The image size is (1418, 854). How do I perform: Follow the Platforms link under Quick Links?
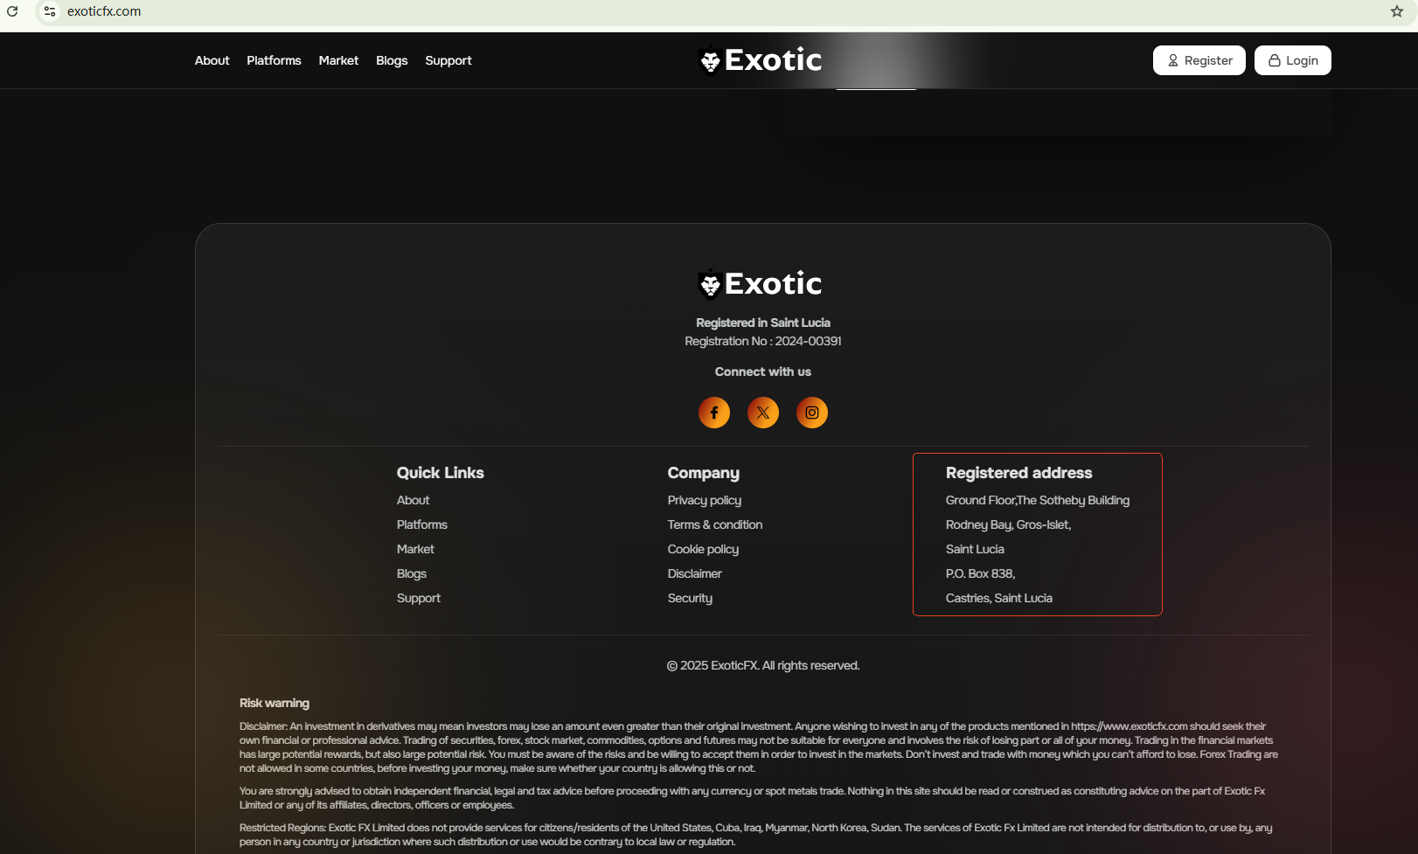(422, 524)
